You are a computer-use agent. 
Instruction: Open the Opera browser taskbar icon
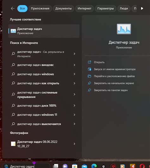pos(142,166)
